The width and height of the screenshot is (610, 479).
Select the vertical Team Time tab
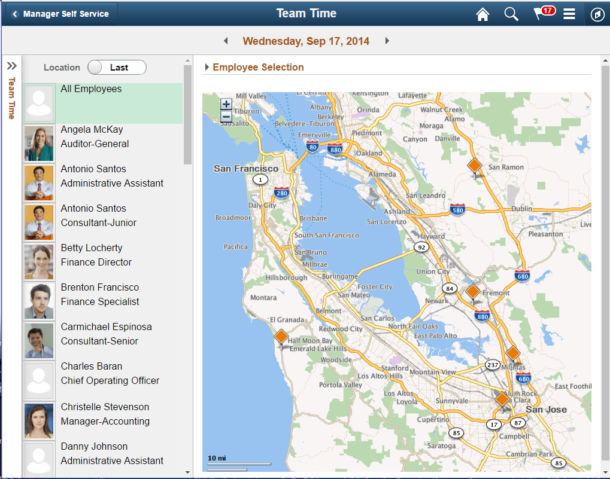(11, 97)
